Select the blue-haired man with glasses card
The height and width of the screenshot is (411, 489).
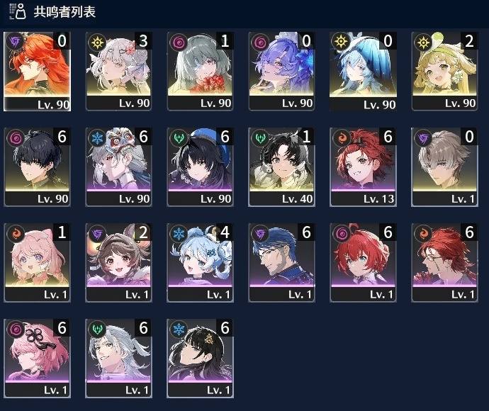click(281, 263)
